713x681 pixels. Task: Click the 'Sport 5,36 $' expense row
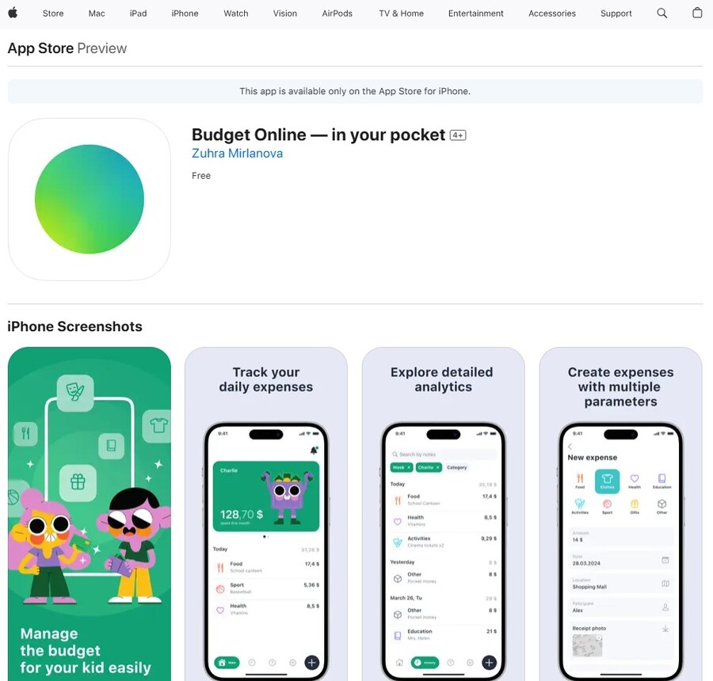[266, 588]
